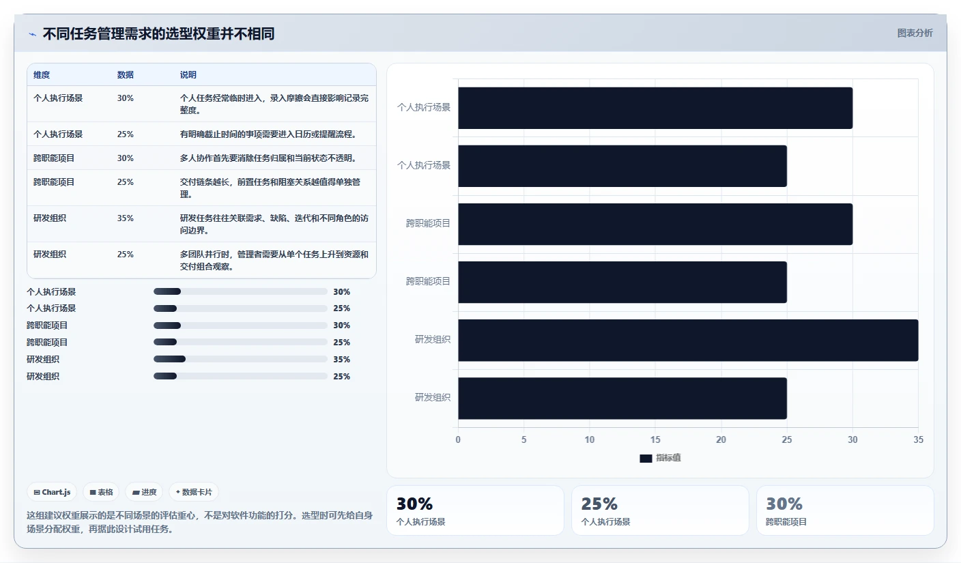Click the 个人执行场景 25% progress bar
961x563 pixels.
click(240, 308)
